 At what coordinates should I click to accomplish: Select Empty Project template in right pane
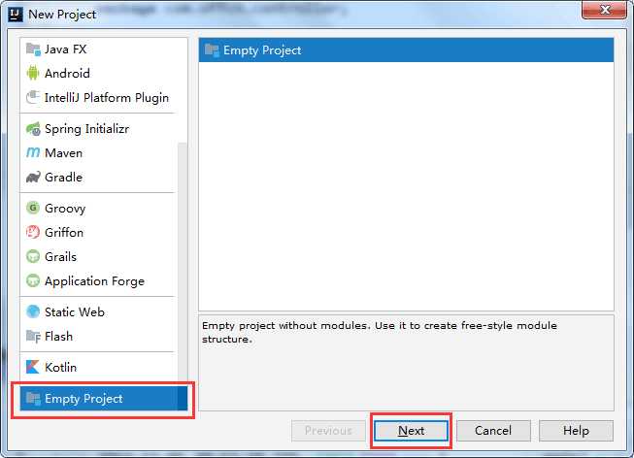coord(406,49)
